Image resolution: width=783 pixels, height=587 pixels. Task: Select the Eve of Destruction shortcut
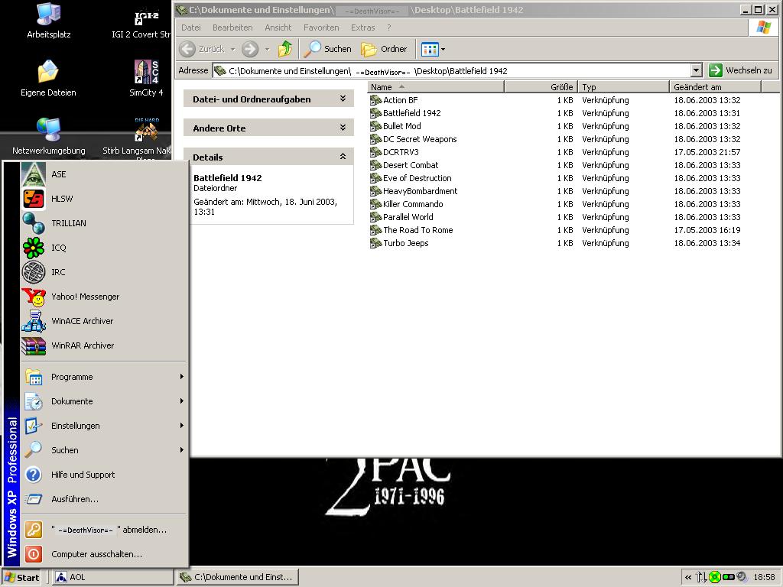pos(411,178)
